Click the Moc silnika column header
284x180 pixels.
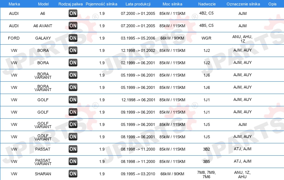(173, 4)
